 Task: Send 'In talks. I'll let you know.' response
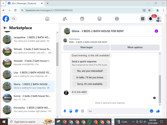tap(90, 77)
